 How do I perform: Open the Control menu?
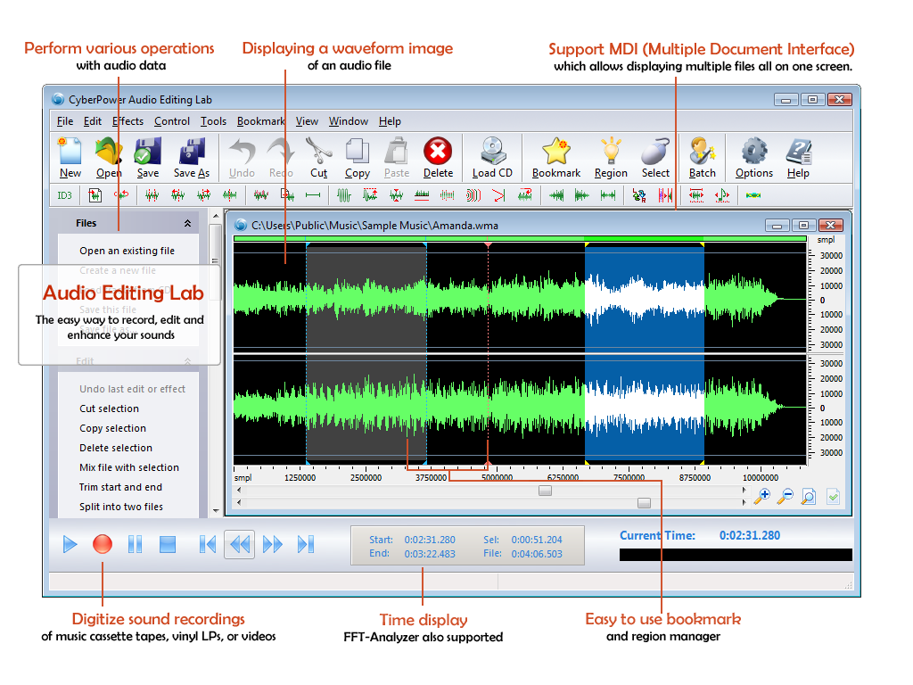pos(172,121)
